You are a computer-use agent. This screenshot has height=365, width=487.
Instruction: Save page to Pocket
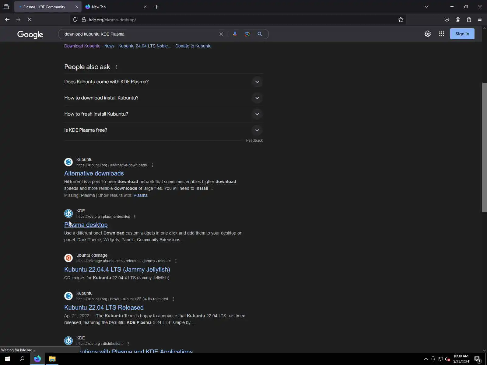[x=447, y=20]
